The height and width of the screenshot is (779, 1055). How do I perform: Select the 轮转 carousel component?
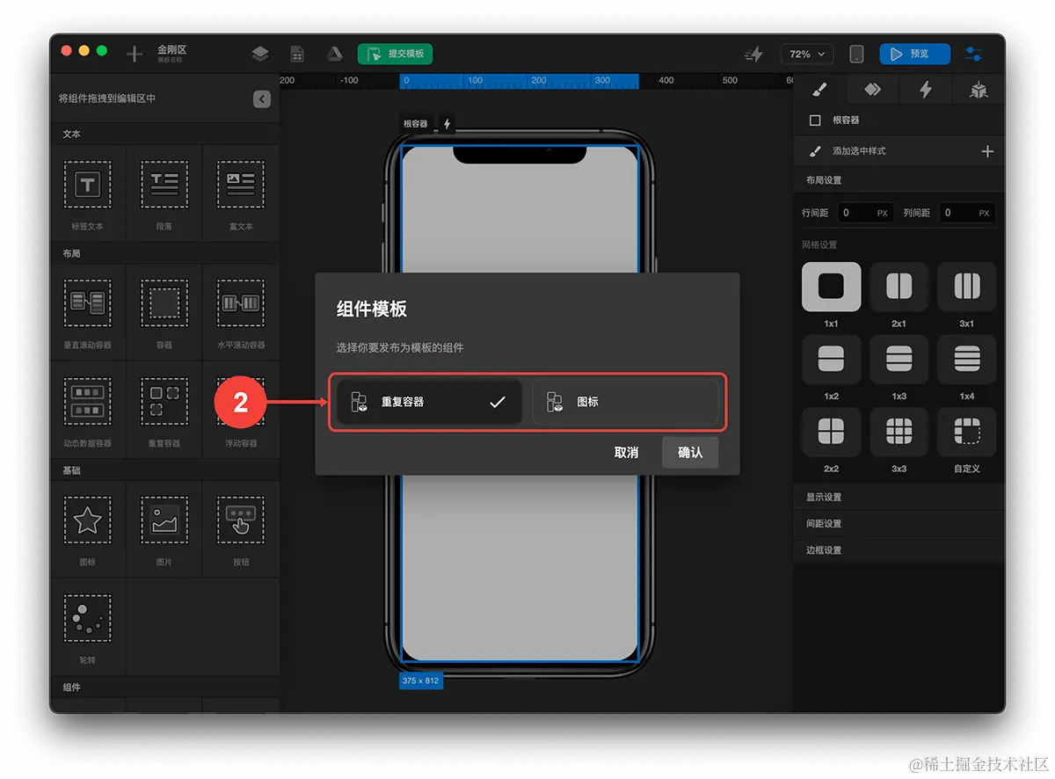click(x=88, y=626)
